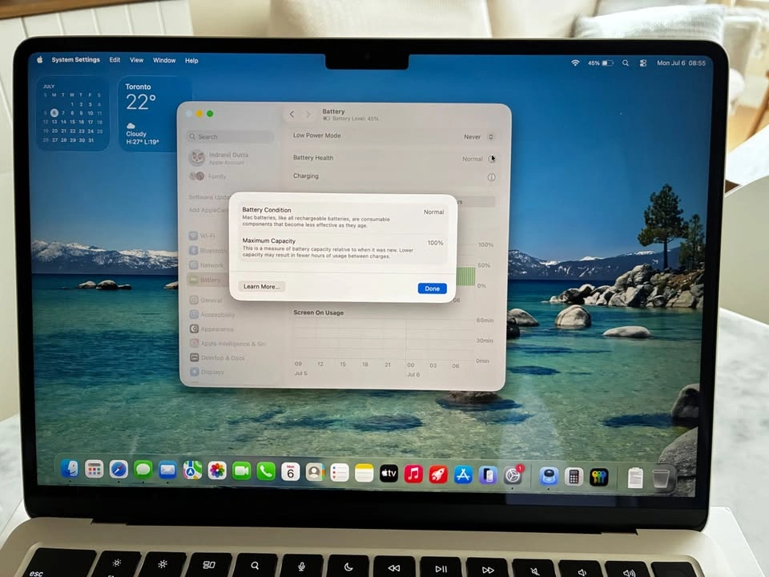
Task: Open the Edit menu
Action: click(115, 60)
